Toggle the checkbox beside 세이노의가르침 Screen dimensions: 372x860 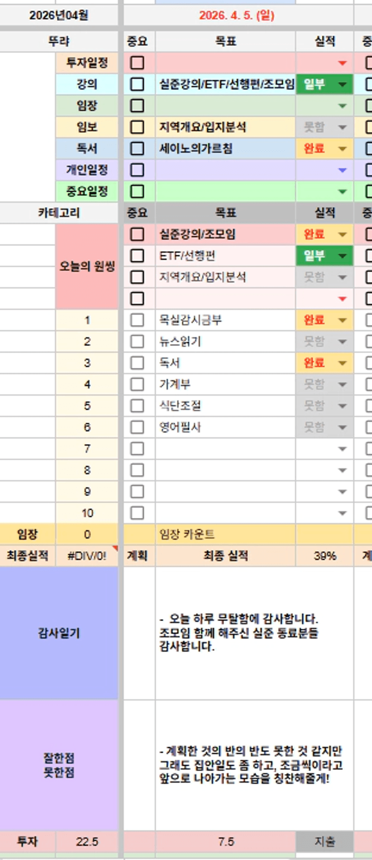pyautogui.click(x=137, y=148)
